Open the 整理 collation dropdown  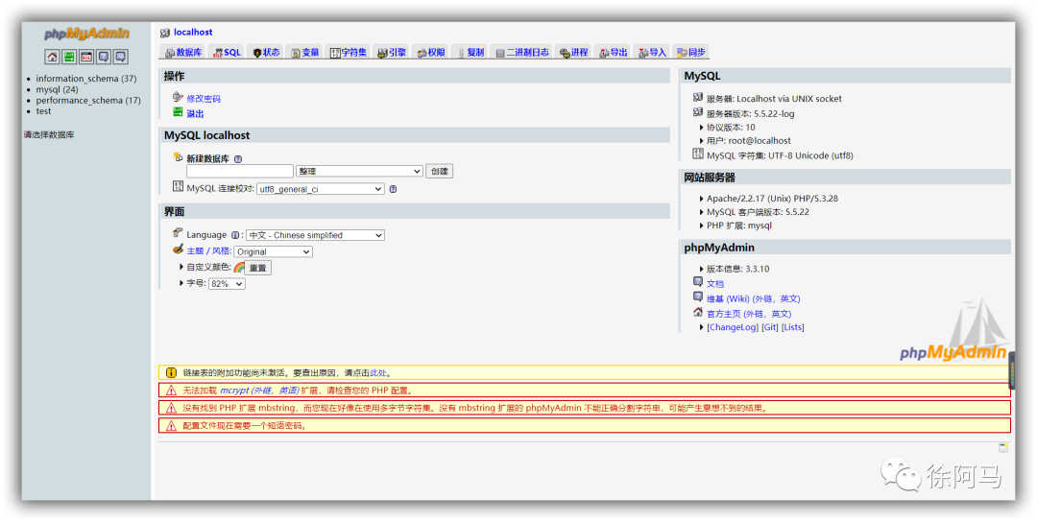pos(360,171)
